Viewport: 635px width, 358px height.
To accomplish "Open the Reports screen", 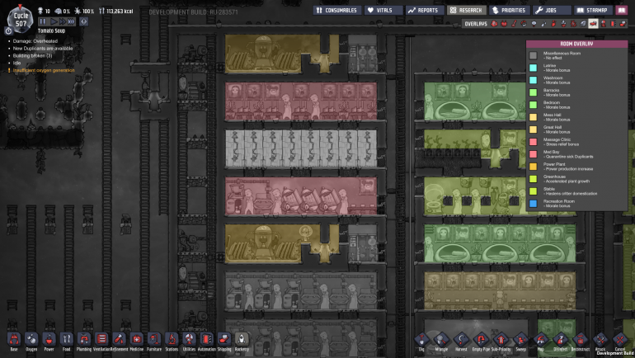I will 425,10.
